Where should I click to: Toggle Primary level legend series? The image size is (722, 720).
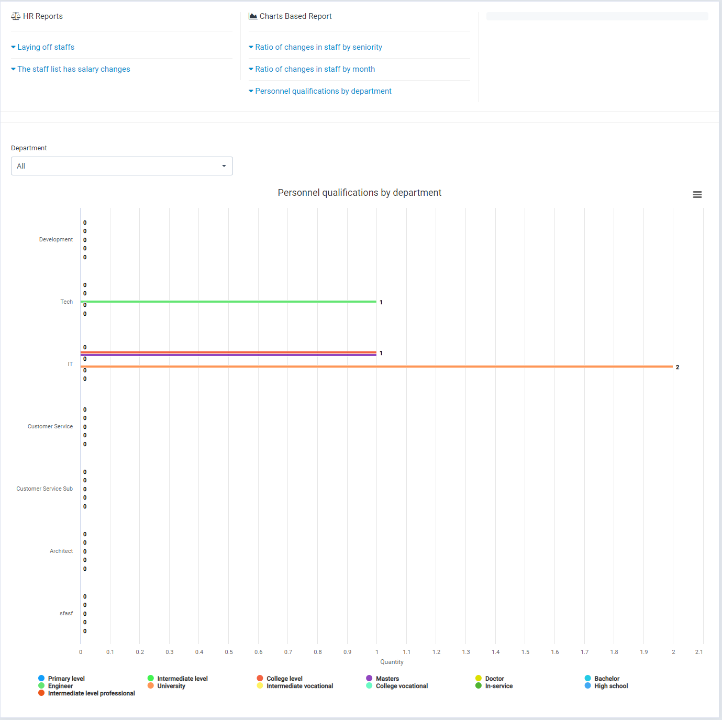tap(62, 679)
